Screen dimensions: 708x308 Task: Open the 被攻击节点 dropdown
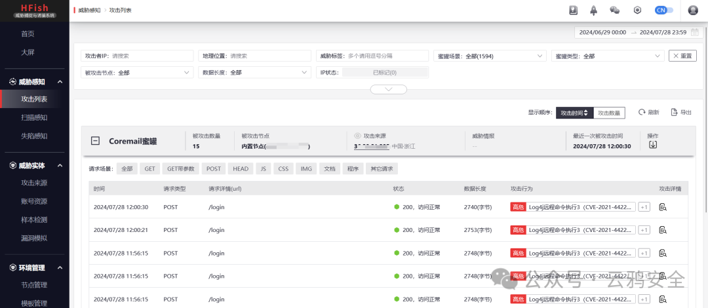click(x=137, y=72)
